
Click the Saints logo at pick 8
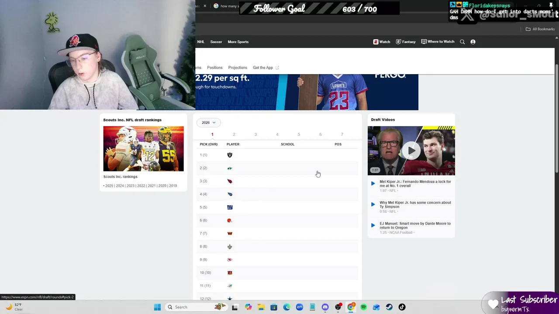(230, 246)
